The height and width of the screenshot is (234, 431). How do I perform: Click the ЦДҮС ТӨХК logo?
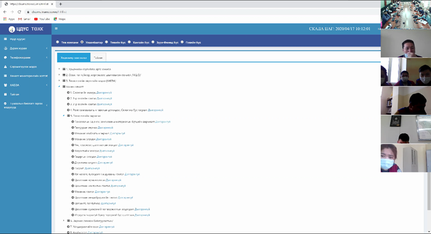26,29
